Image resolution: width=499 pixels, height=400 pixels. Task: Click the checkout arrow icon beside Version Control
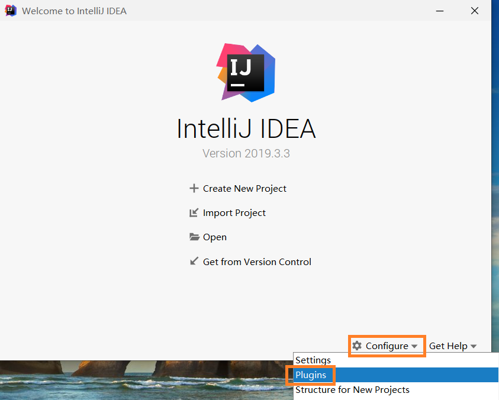(x=194, y=262)
